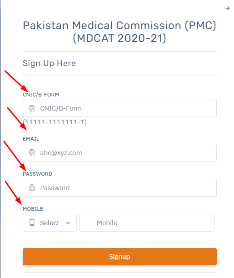Viewport: 234px width, 278px height.
Task: Click the CNIC/B-FORM field label
Action: tap(41, 95)
